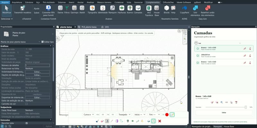The image size is (257, 128).
Task: Open Converter RFA para FormIt tool
Action: [49, 11]
